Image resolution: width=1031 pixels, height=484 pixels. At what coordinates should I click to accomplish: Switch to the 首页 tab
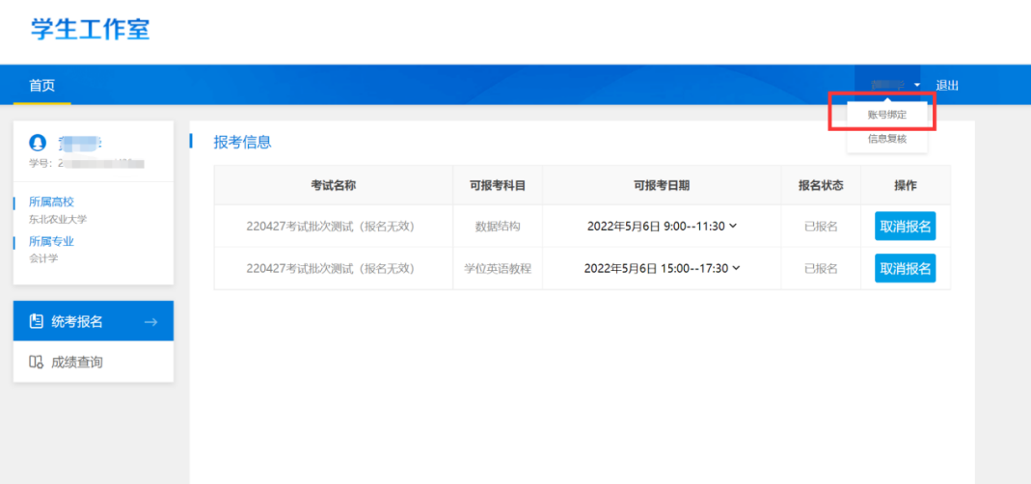(x=41, y=85)
